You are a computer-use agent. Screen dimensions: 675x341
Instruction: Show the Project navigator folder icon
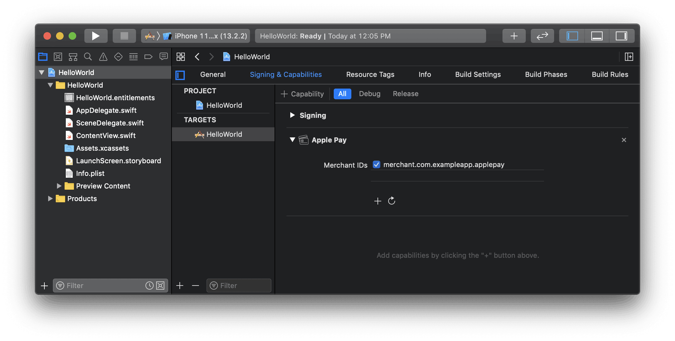tap(43, 57)
